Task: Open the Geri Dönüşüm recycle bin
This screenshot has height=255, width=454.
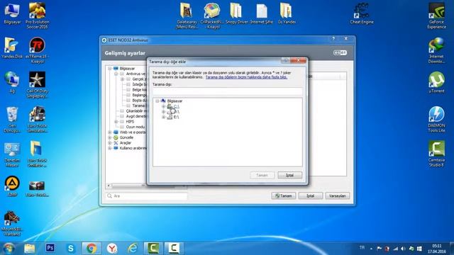Action: 12,119
